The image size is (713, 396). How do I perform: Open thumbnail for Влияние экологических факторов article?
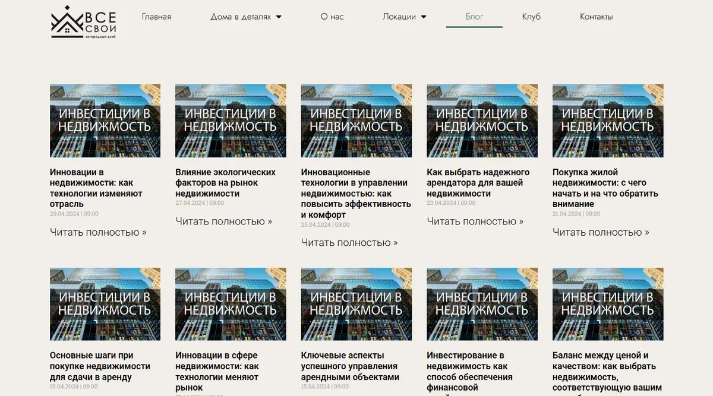(231, 121)
